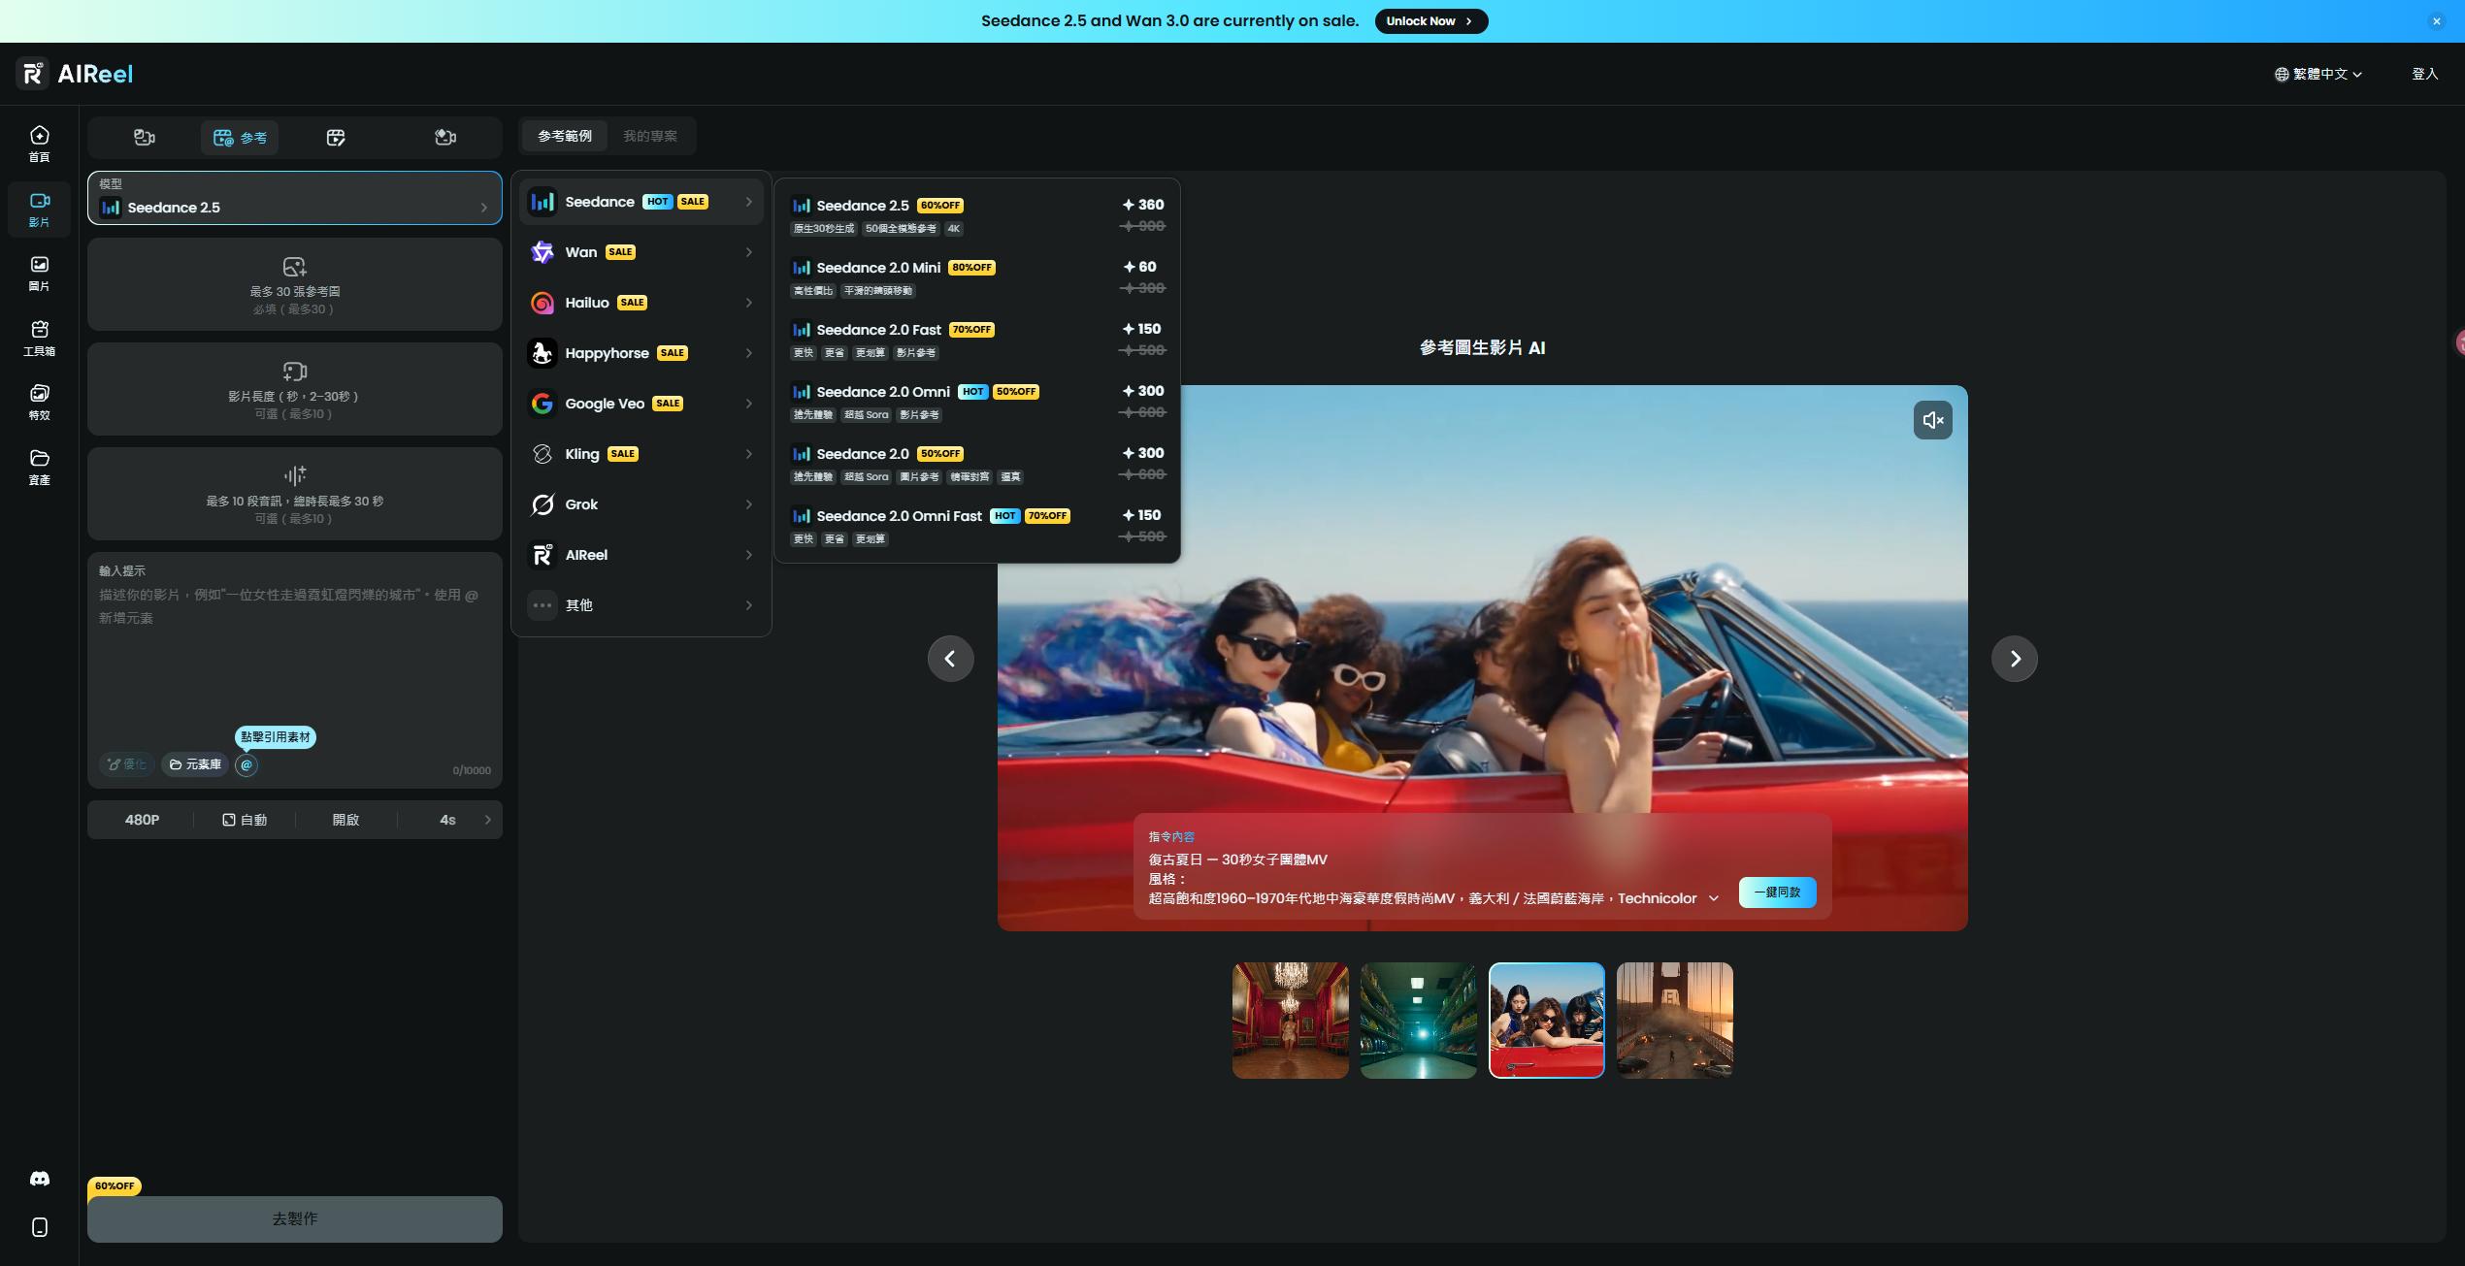2465x1266 pixels.
Task: Select the fourth generation mode tab icon
Action: click(445, 137)
